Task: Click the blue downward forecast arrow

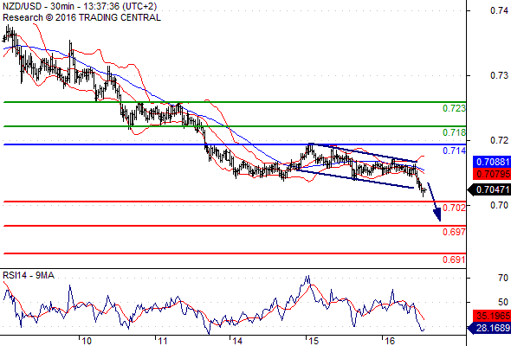Action: (435, 202)
